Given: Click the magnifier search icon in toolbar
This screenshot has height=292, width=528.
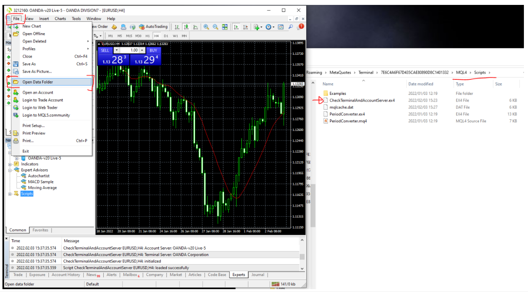Looking at the screenshot, I should coord(291,27).
